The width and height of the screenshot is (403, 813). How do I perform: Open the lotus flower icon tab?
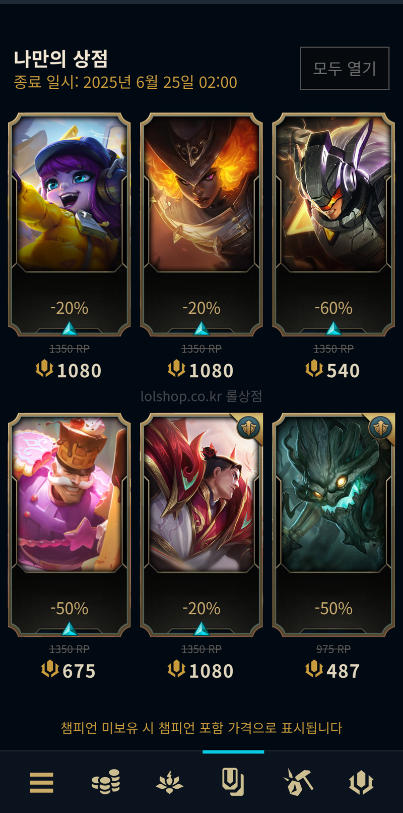pos(169,783)
